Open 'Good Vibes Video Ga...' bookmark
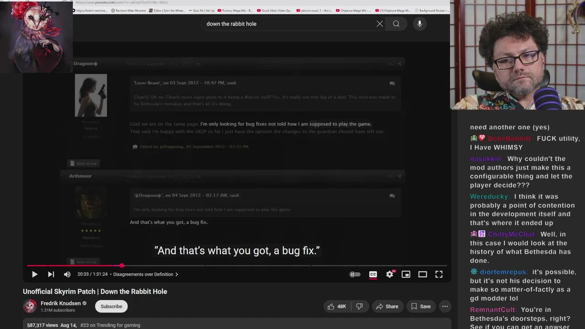Screen dimensions: 585x329 pyautogui.click(x=275, y=11)
